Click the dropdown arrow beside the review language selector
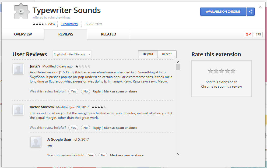The image size is (267, 168). [x=89, y=54]
